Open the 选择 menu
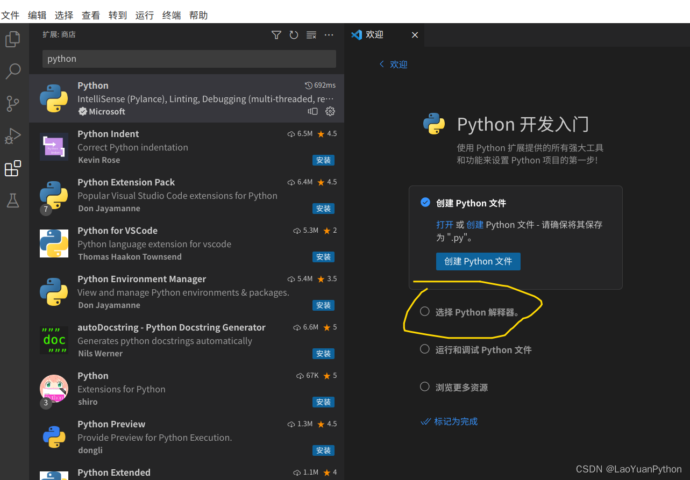This screenshot has height=480, width=690. pyautogui.click(x=64, y=16)
